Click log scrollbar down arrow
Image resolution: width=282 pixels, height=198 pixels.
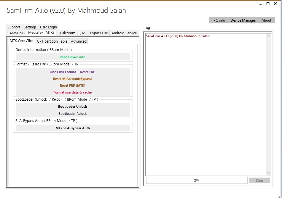pyautogui.click(x=269, y=173)
